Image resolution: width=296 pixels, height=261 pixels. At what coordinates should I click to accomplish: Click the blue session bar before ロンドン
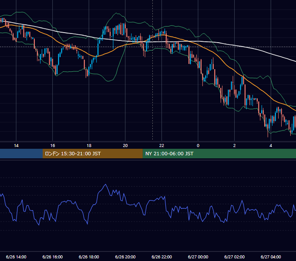(21, 154)
